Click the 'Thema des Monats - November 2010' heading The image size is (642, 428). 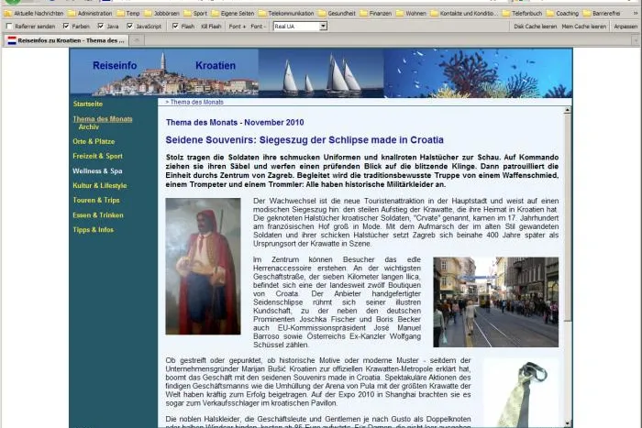click(x=235, y=122)
